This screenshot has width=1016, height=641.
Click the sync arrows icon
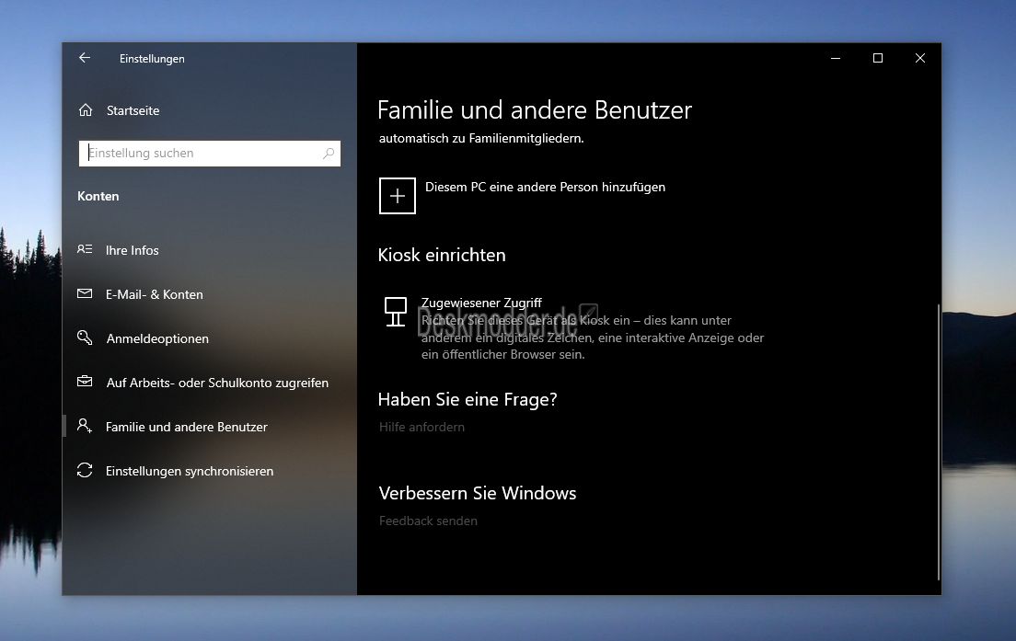85,470
